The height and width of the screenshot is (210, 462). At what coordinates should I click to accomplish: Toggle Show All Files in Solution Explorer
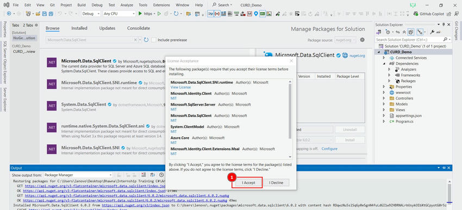[x=411, y=32]
